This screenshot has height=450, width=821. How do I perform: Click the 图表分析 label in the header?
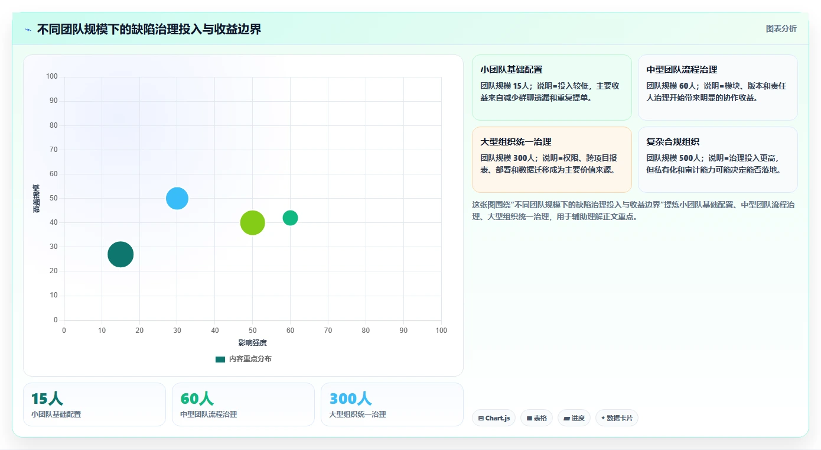click(x=781, y=28)
